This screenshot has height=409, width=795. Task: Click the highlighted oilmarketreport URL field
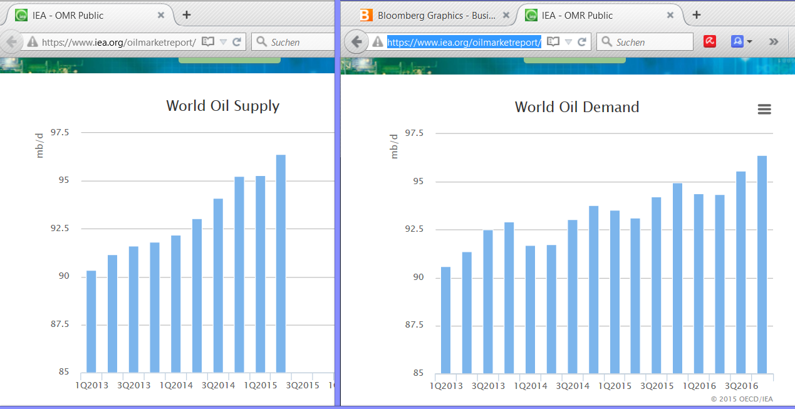click(464, 41)
